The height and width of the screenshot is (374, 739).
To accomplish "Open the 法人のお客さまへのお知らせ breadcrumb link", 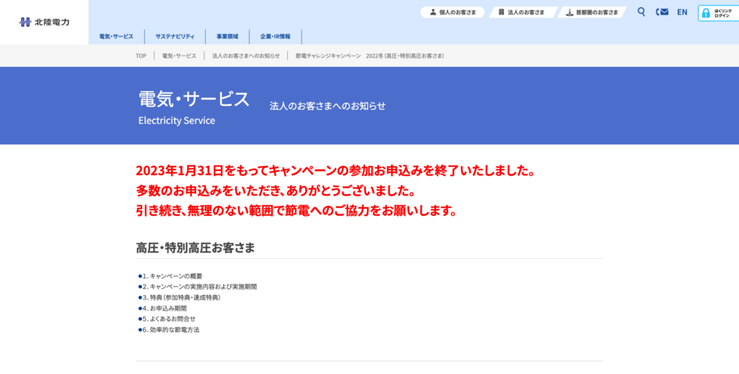I will (x=245, y=56).
